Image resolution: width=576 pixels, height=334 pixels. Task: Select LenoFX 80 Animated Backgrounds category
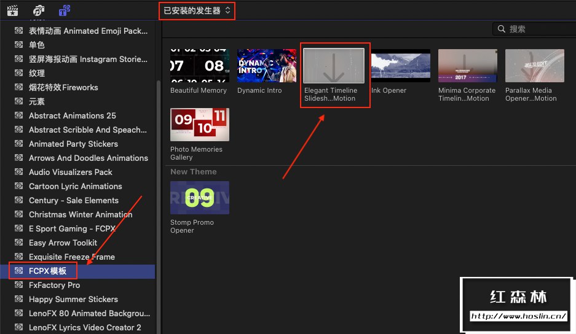pyautogui.click(x=77, y=314)
